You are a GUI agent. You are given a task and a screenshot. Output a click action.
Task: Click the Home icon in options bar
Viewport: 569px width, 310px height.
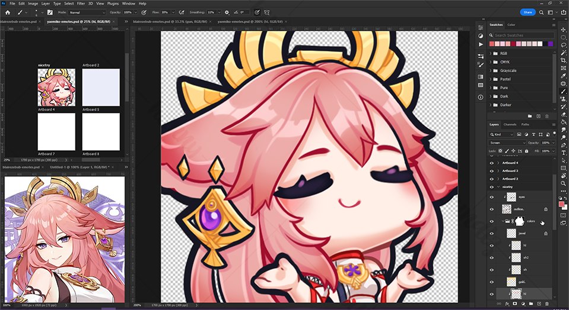(x=7, y=12)
